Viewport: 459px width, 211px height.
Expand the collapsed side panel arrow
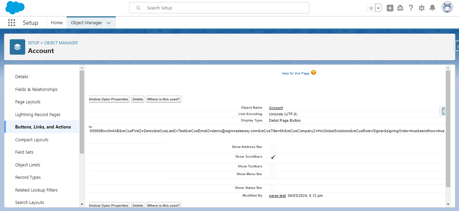(443, 111)
